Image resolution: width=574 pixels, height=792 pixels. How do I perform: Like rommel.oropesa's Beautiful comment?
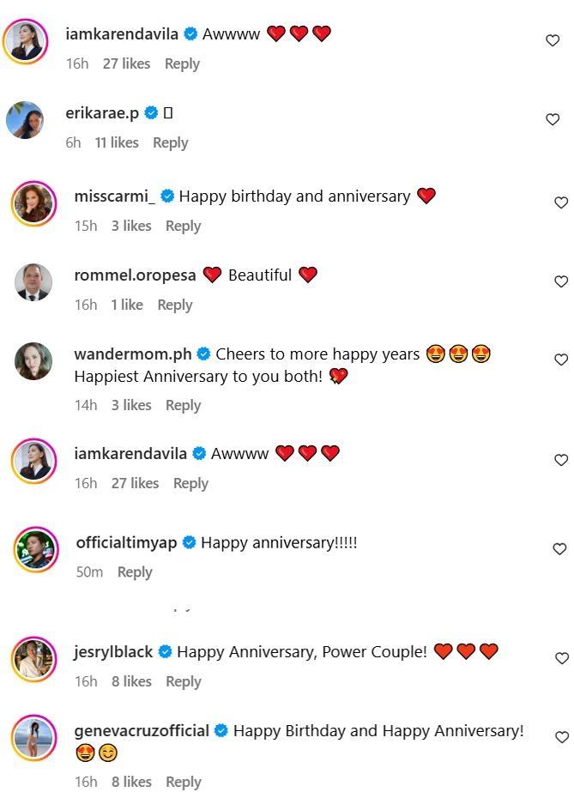[x=562, y=281]
